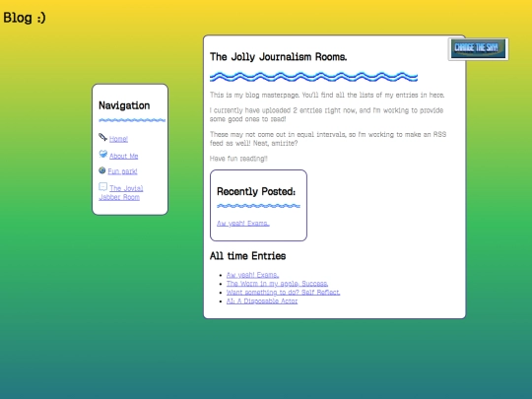The width and height of the screenshot is (532, 399).
Task: Open Aw yeah! Exams. in All time Entries
Action: pyautogui.click(x=252, y=275)
